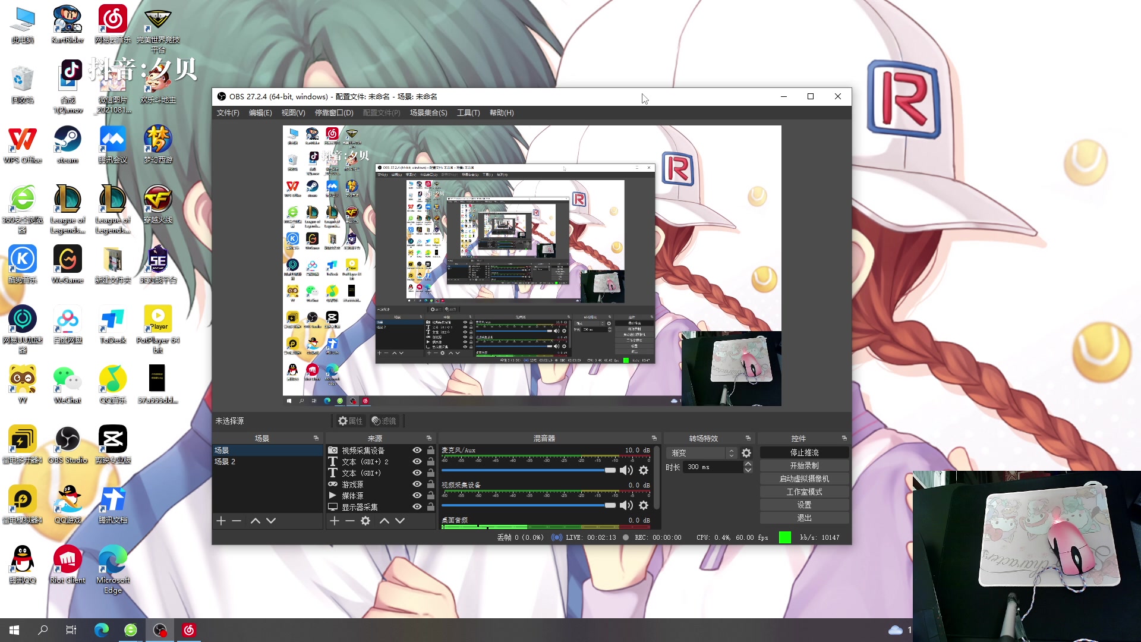Adjust the 麦克风/Aux volume slider

[x=528, y=470]
